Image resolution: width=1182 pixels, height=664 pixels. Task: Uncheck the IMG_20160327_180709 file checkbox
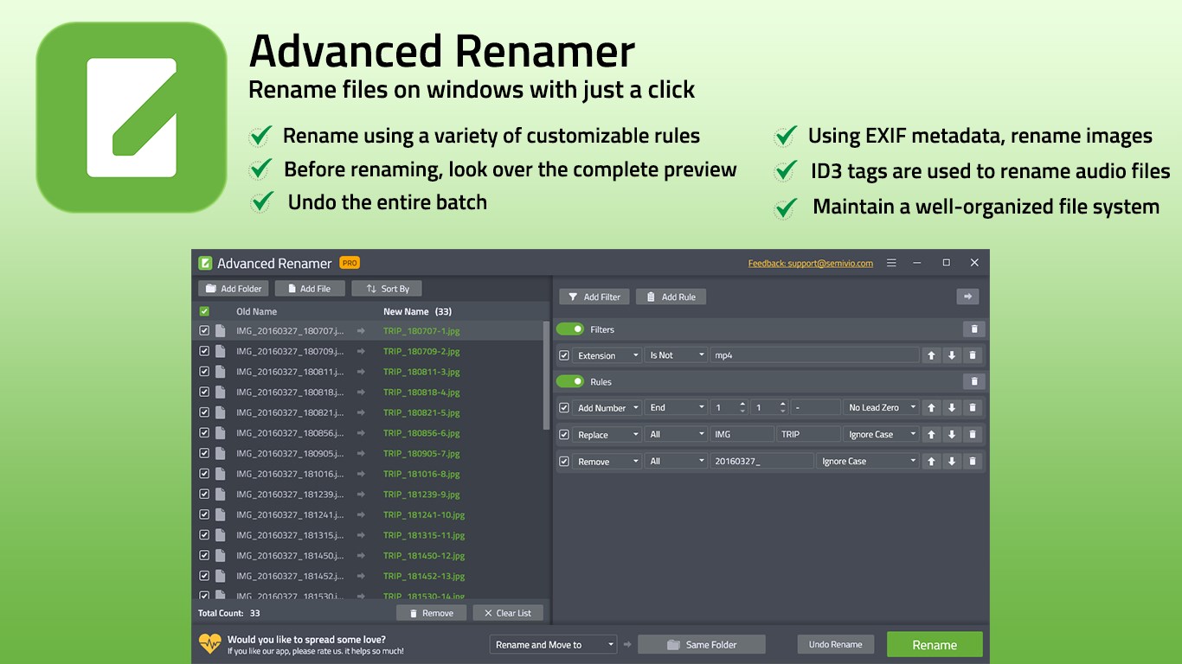coord(204,351)
